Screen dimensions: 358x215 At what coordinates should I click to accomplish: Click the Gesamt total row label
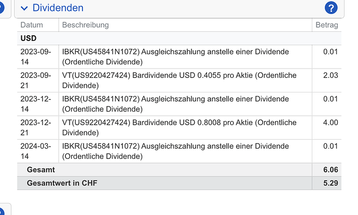pos(41,170)
